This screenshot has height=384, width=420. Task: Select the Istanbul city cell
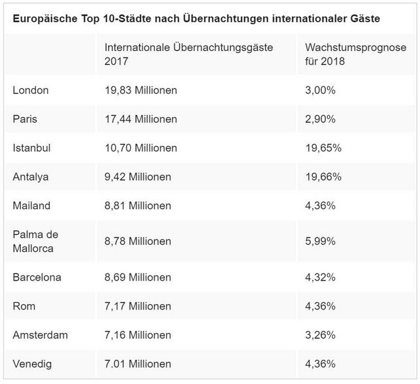[x=31, y=148]
